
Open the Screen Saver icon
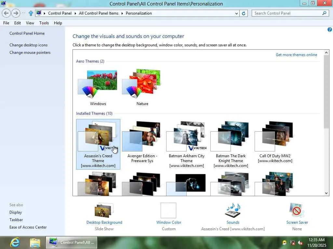(x=297, y=210)
